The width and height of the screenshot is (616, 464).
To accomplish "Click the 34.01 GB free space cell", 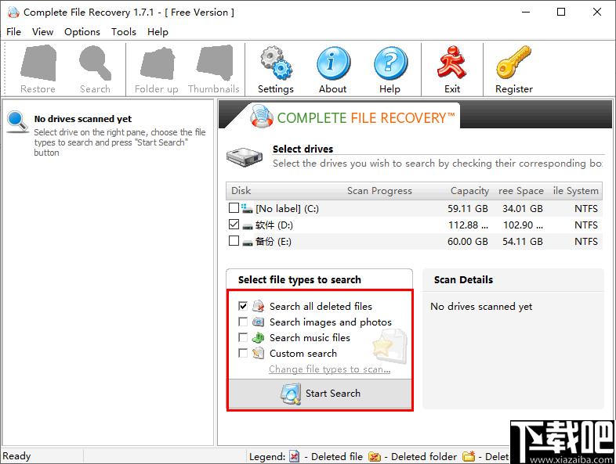I will (x=523, y=209).
